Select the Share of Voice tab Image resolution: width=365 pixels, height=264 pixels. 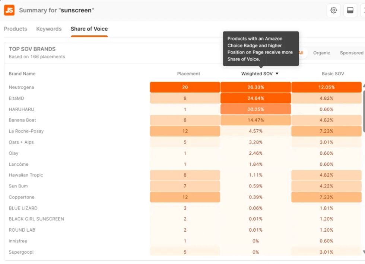89,29
